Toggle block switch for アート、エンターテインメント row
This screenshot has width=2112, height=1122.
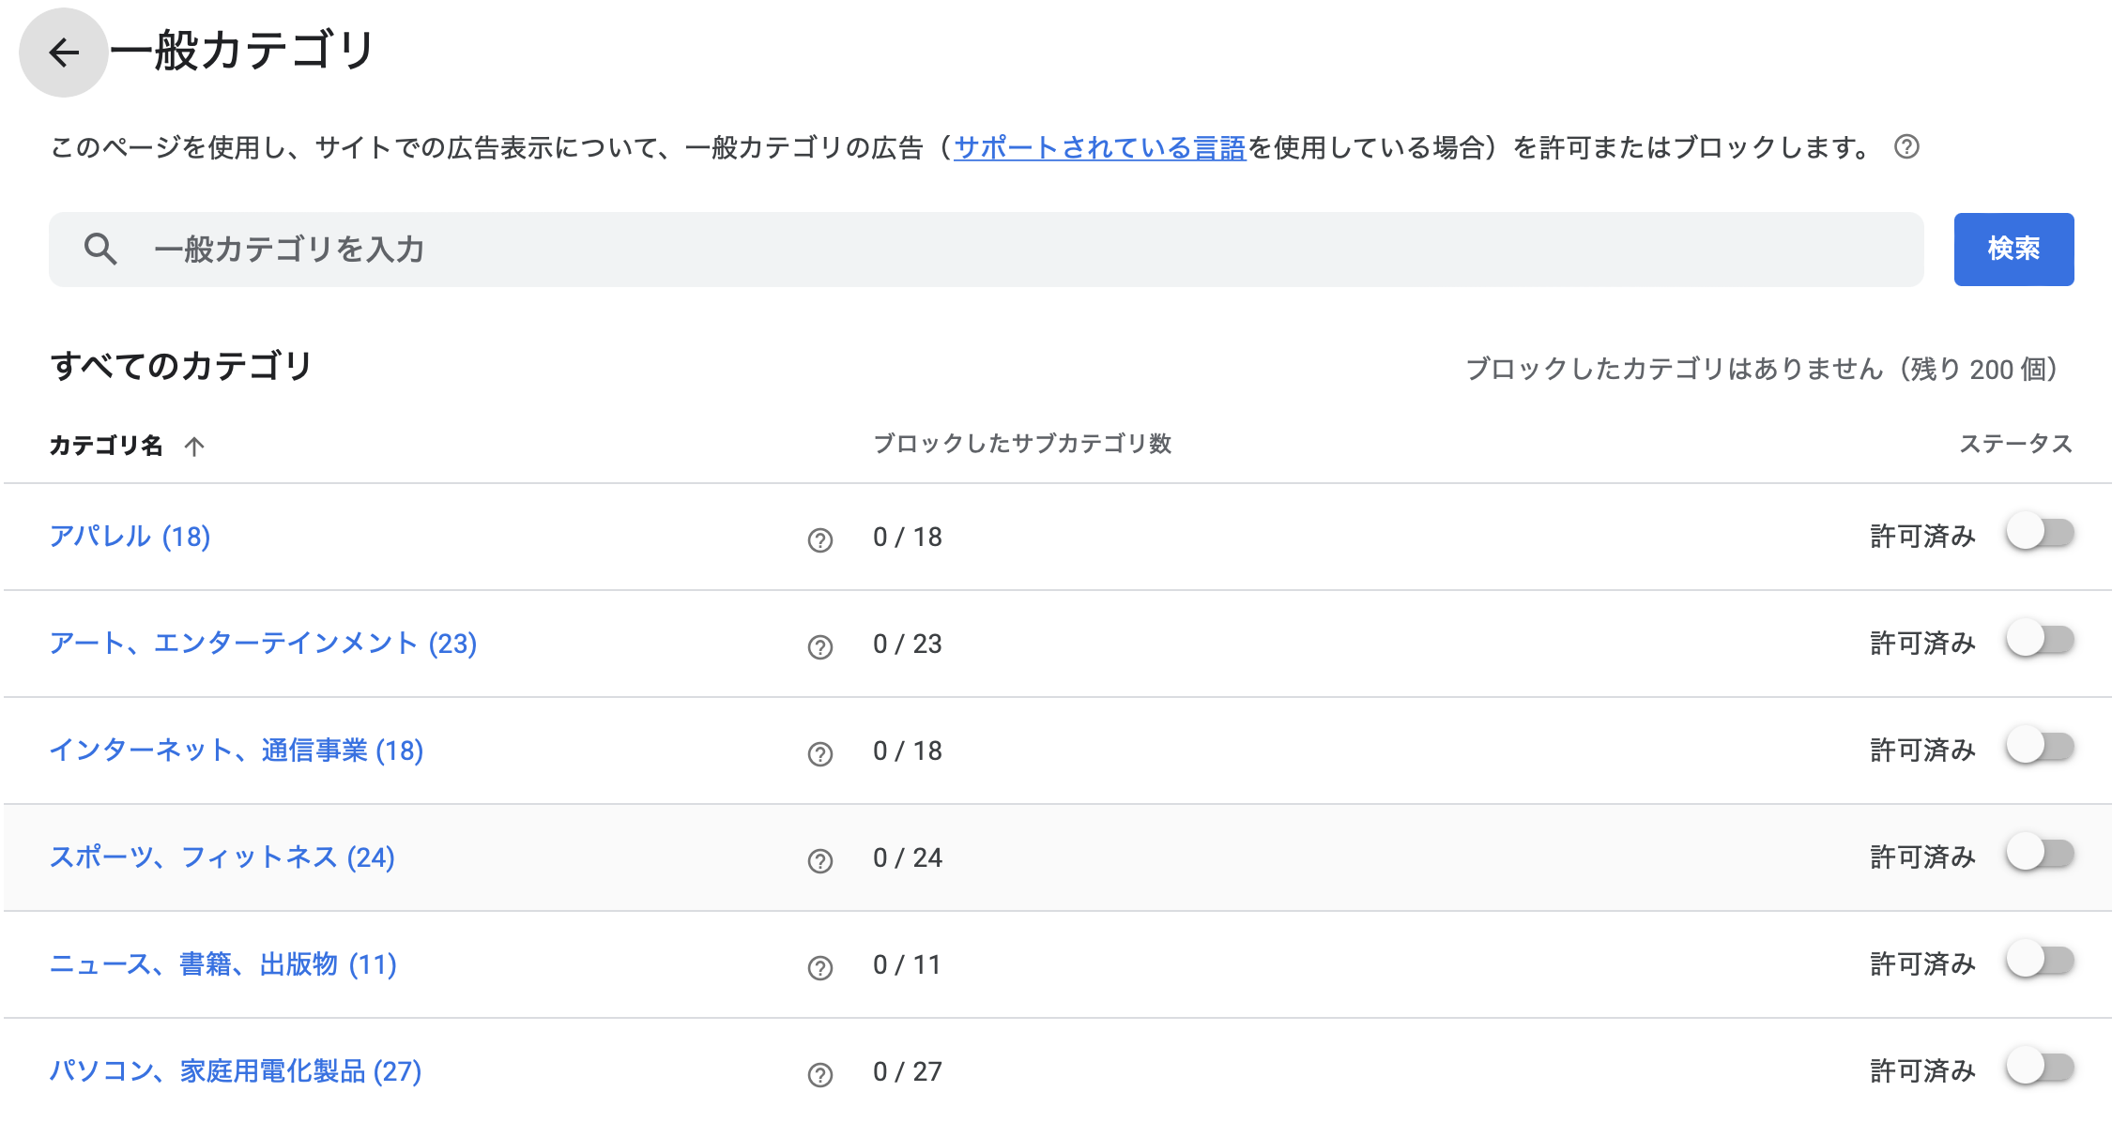pos(2041,640)
